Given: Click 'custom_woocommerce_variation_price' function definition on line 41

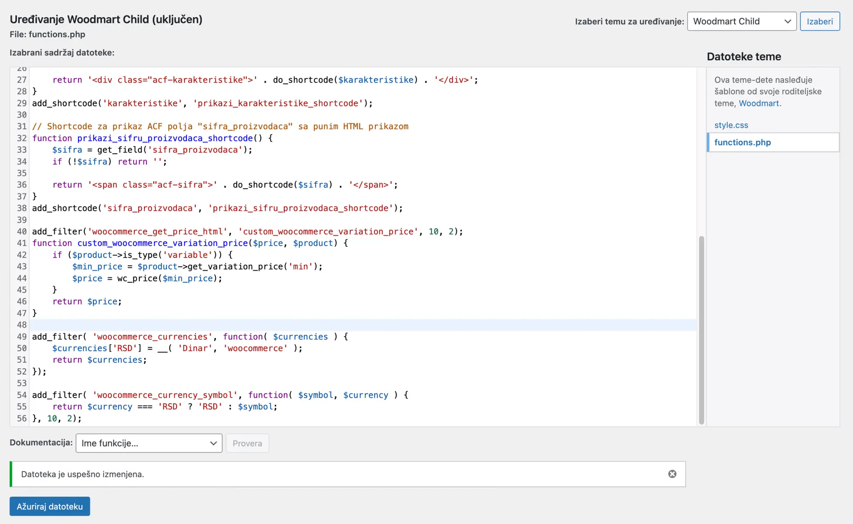Looking at the screenshot, I should [x=163, y=243].
